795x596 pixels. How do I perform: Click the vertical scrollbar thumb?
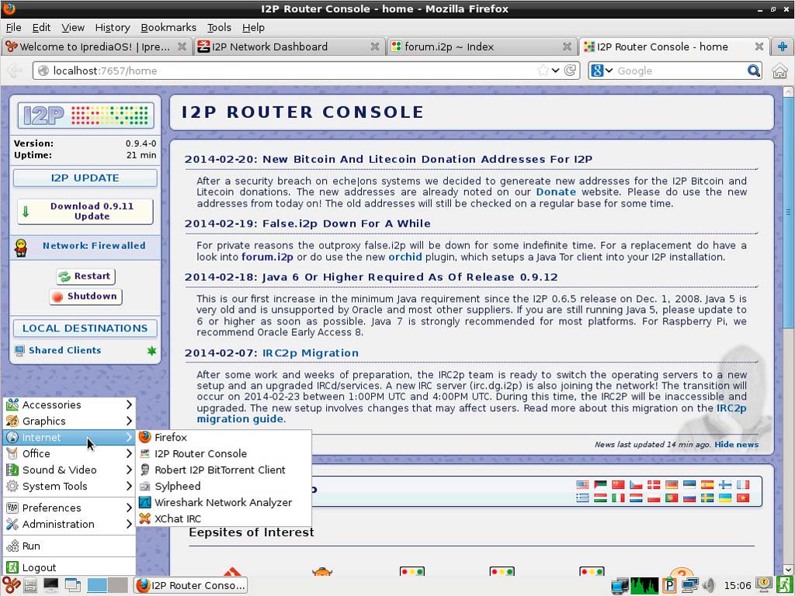point(788,213)
